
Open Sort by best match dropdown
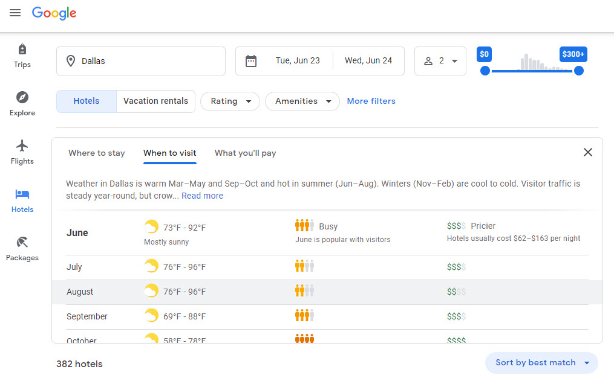point(541,363)
